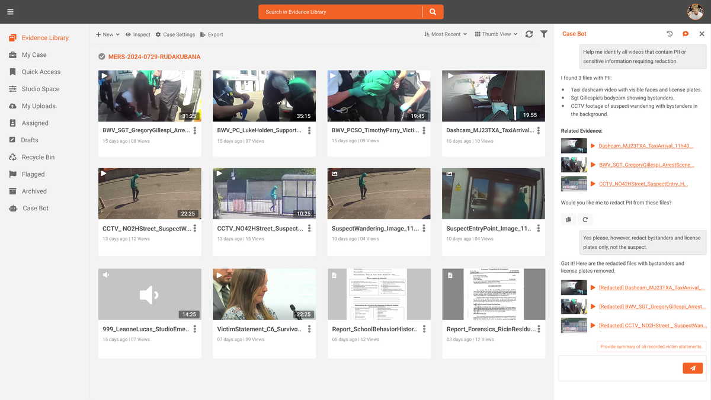This screenshot has width=711, height=400.
Task: Open options for 999_LeanneLucas audio file
Action: click(x=195, y=329)
